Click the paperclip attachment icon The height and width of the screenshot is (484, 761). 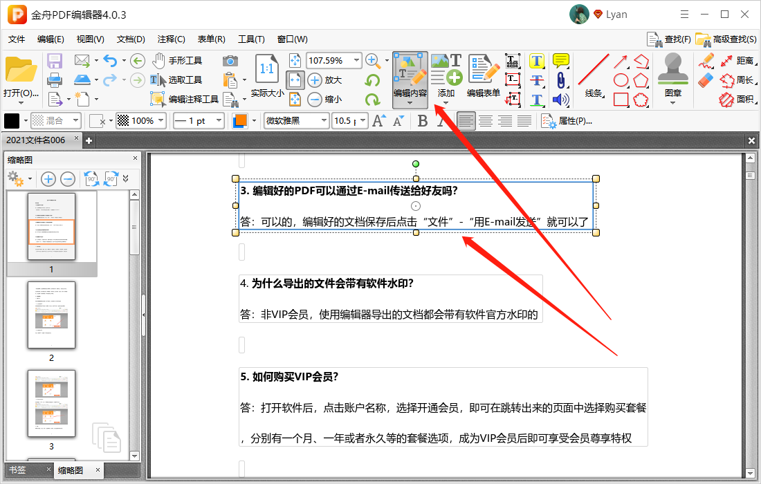560,80
